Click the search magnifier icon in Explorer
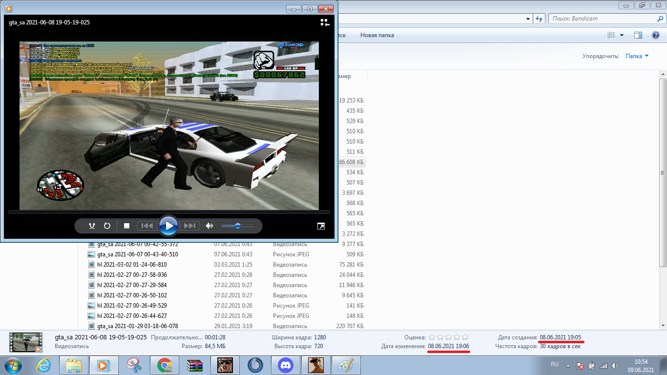Screen dimensions: 667x375 (x=659, y=19)
